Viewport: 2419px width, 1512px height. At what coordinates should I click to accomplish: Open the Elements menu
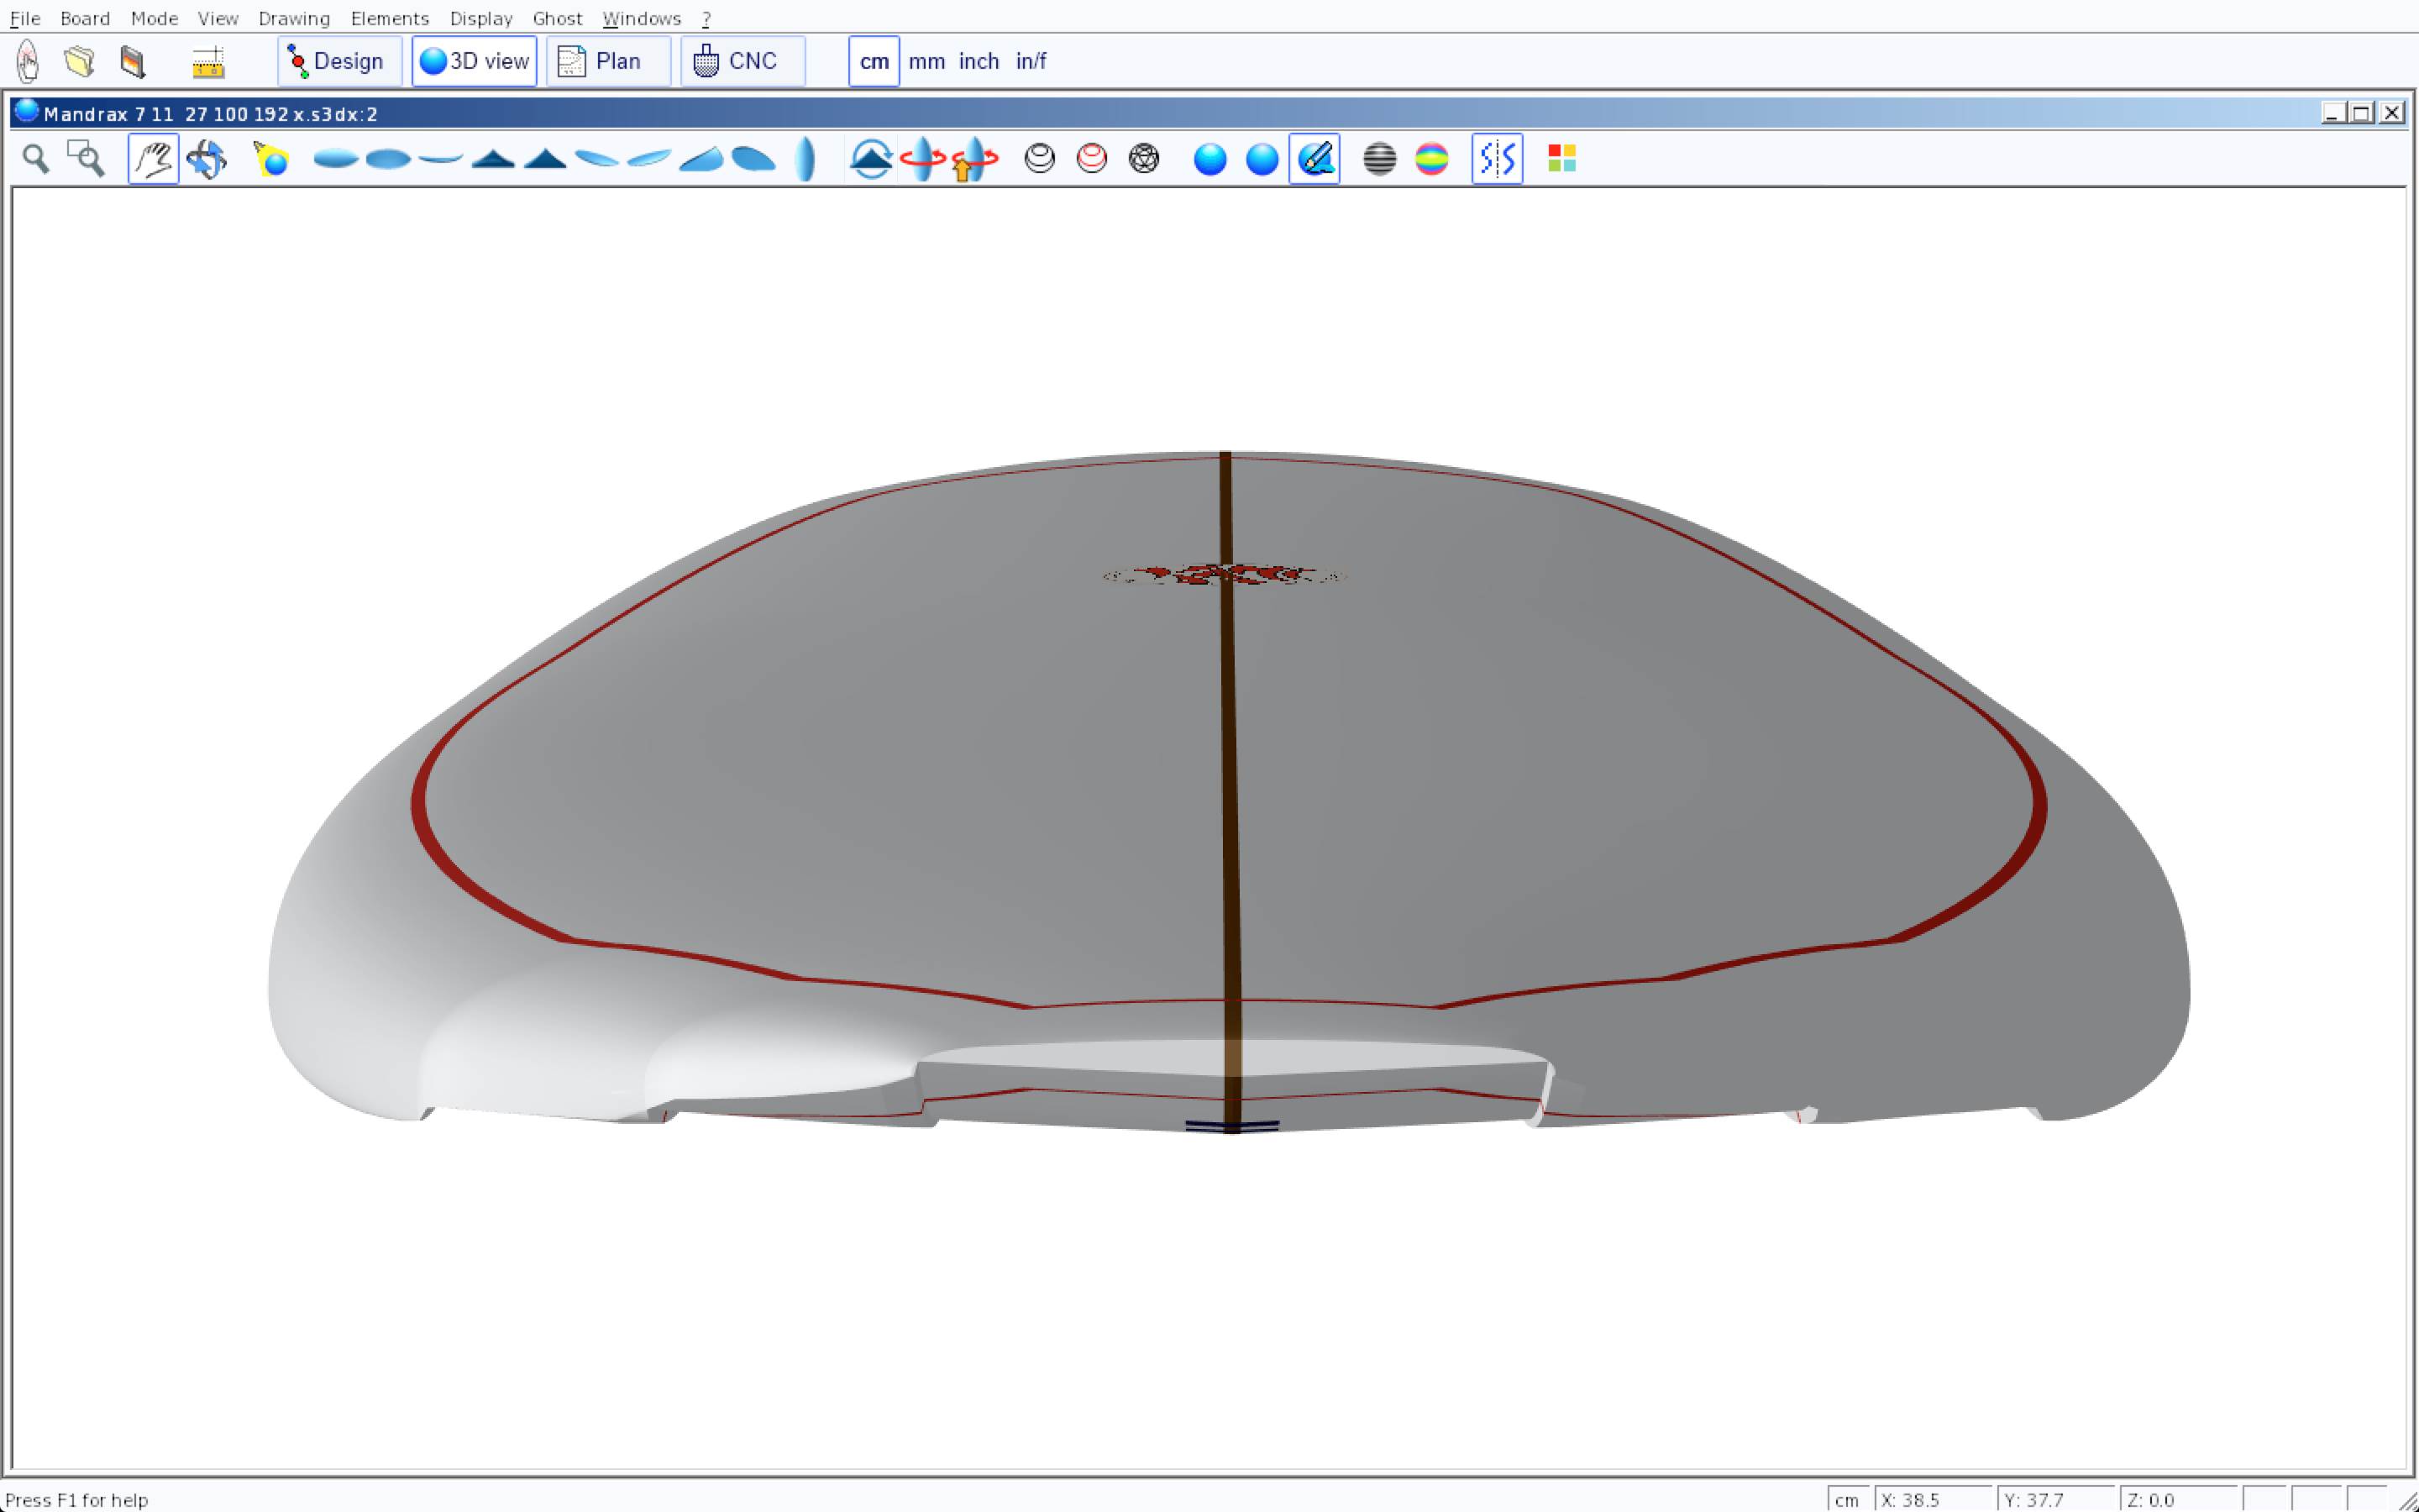click(x=389, y=18)
